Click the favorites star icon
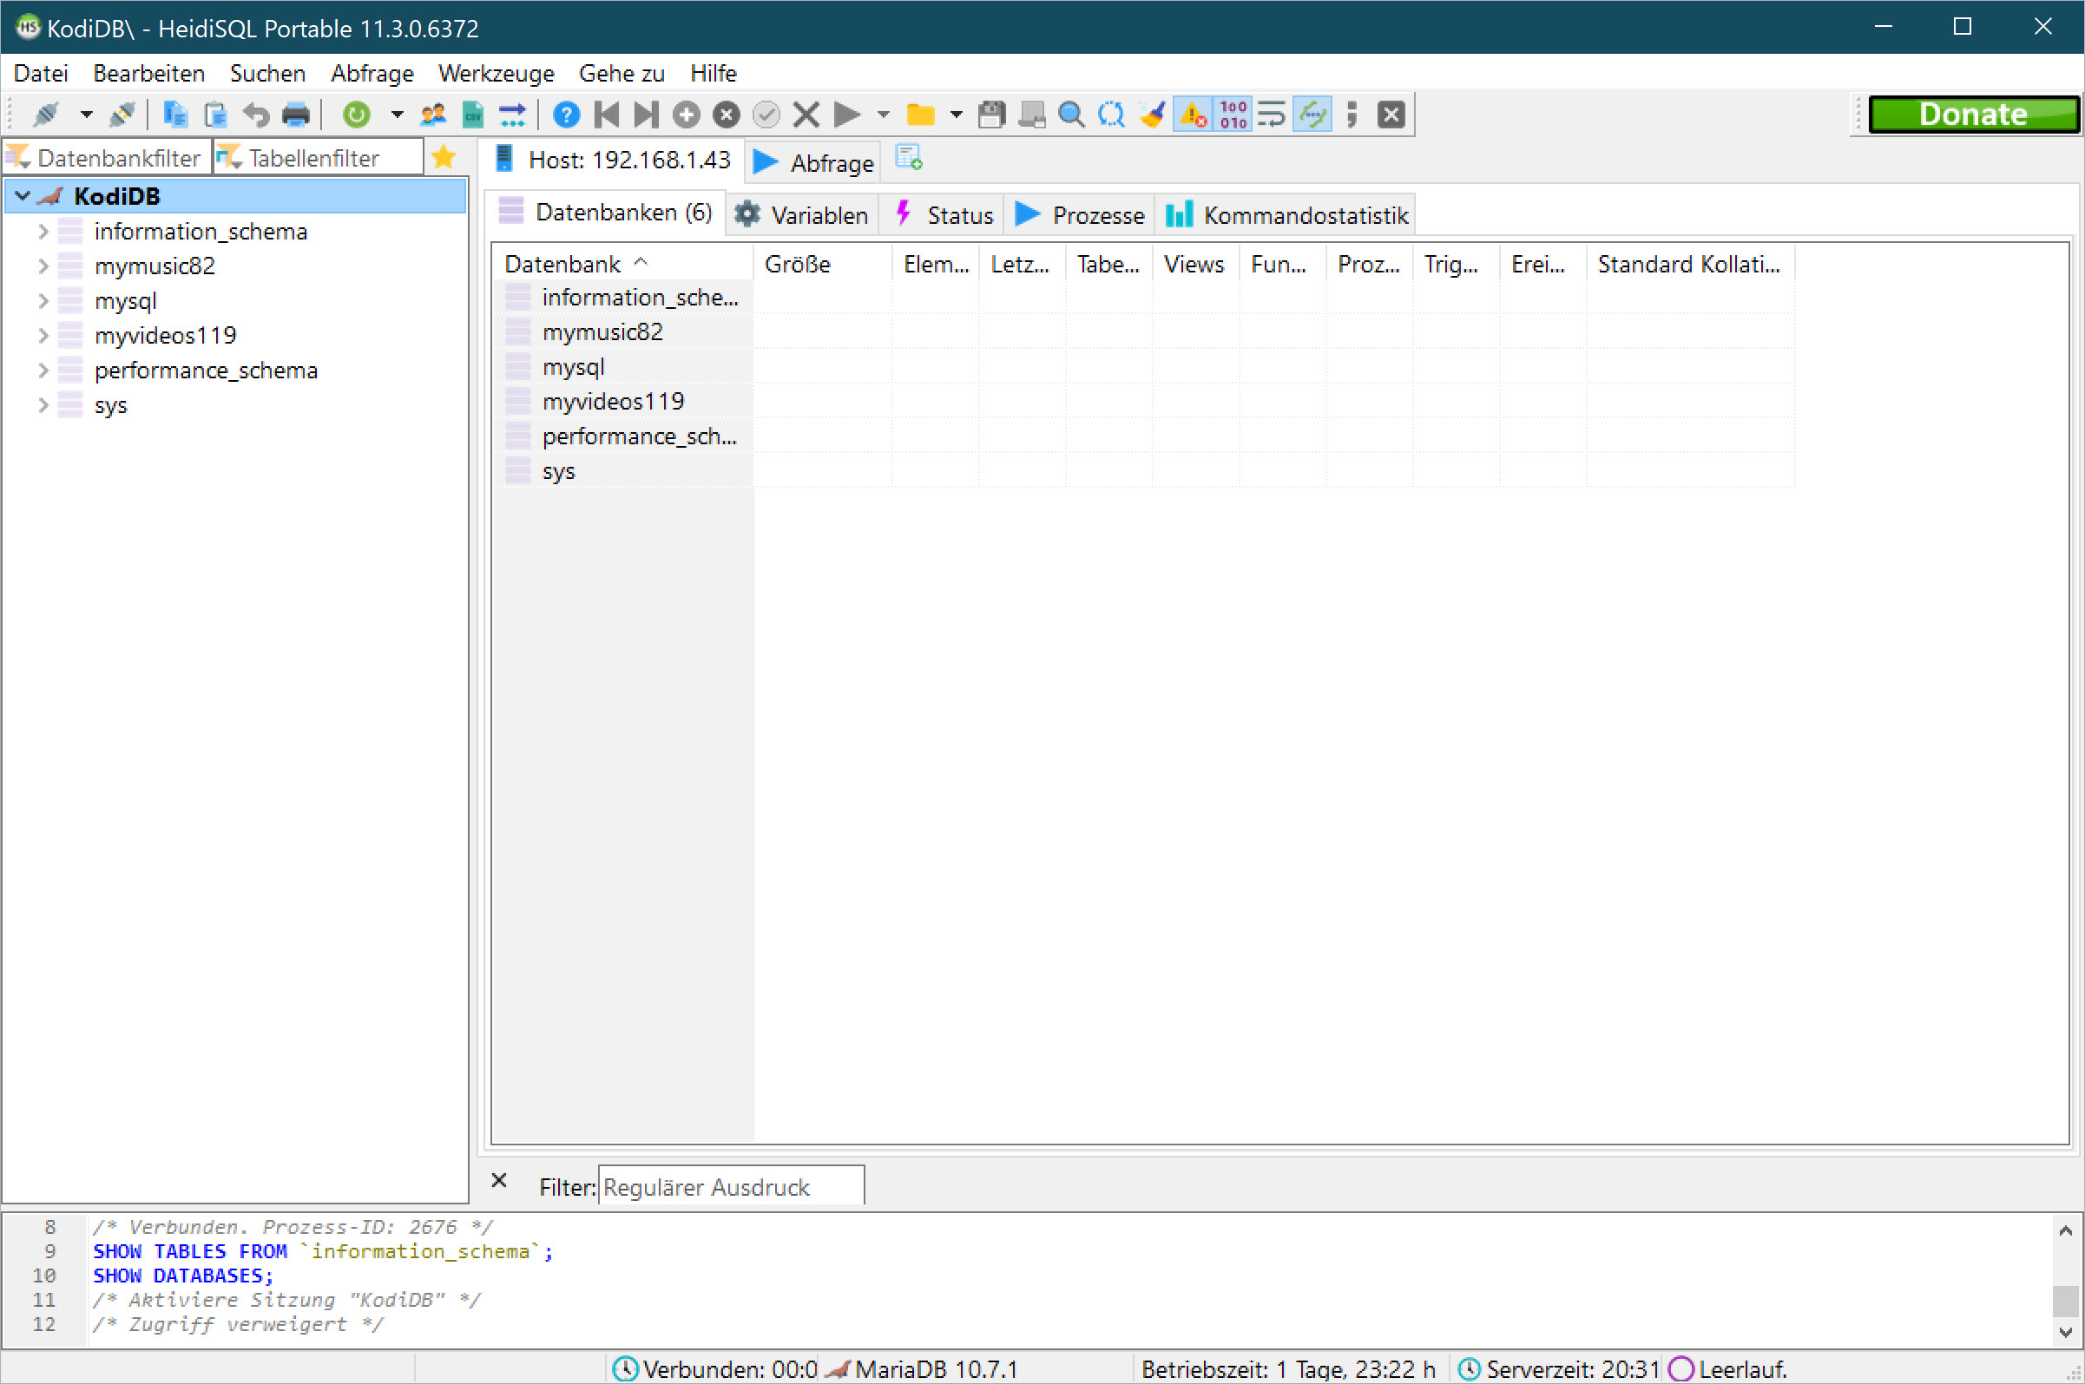The image size is (2085, 1384). point(444,158)
